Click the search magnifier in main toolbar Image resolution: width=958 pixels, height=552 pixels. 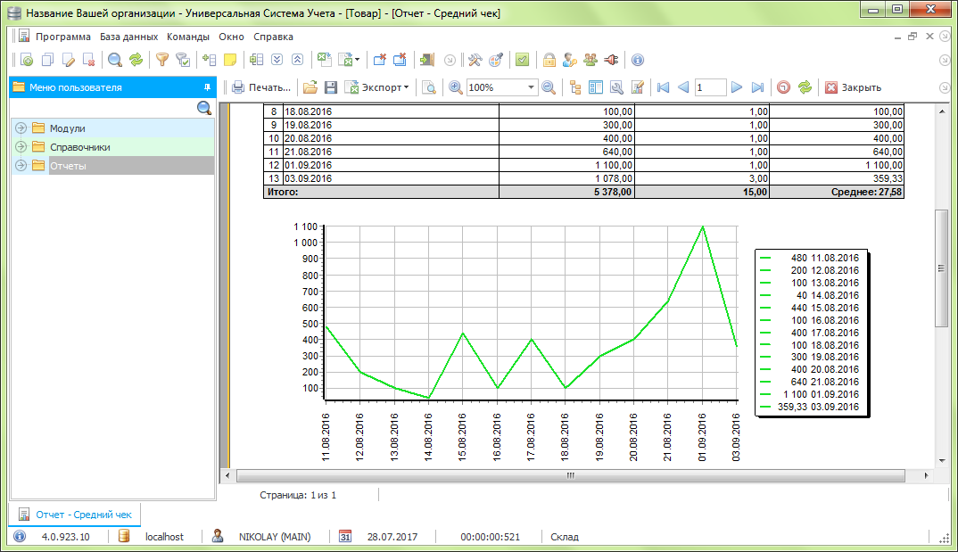click(115, 61)
